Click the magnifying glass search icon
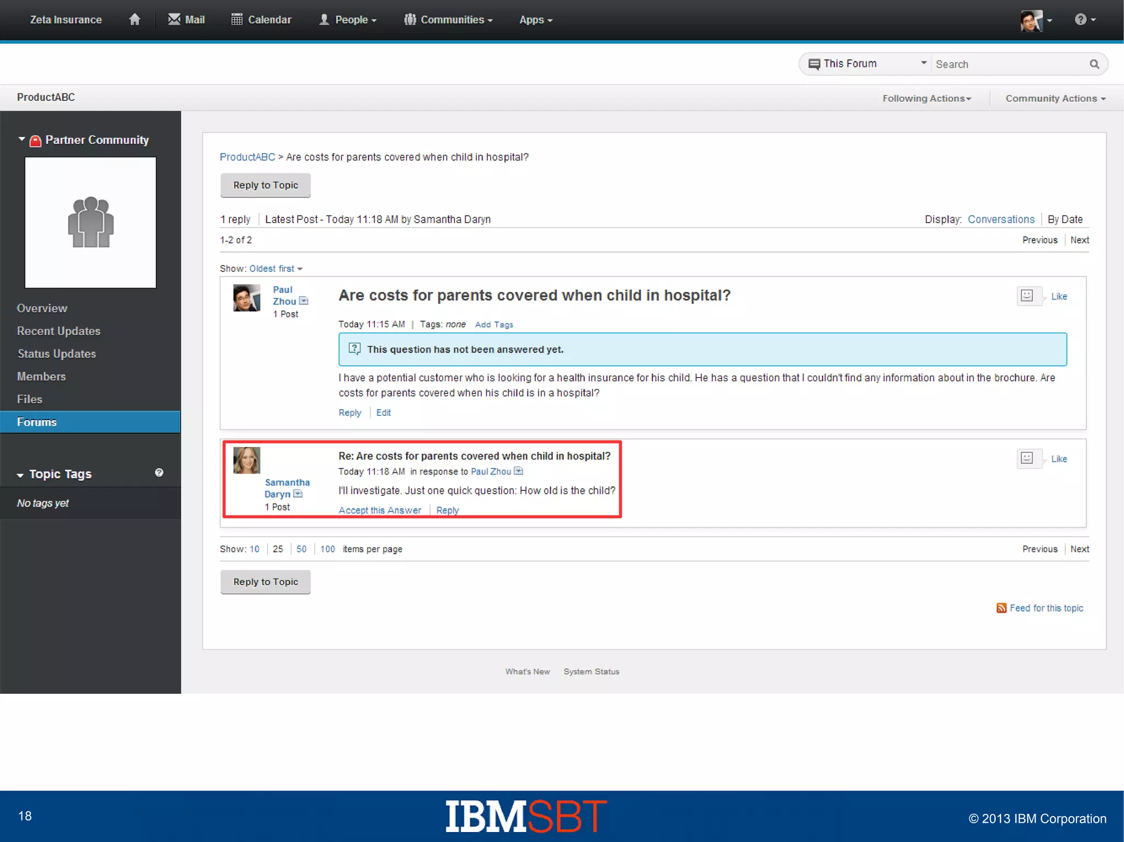 pos(1094,64)
